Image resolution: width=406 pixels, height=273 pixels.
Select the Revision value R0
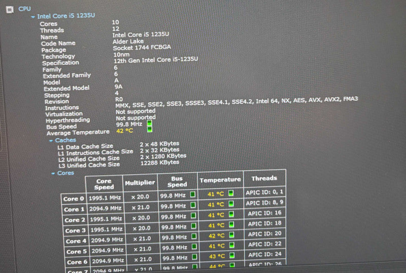pos(119,99)
